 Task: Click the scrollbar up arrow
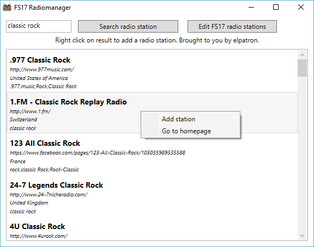click(302, 55)
